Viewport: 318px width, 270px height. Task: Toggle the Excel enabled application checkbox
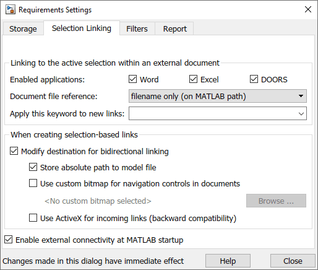coord(193,79)
